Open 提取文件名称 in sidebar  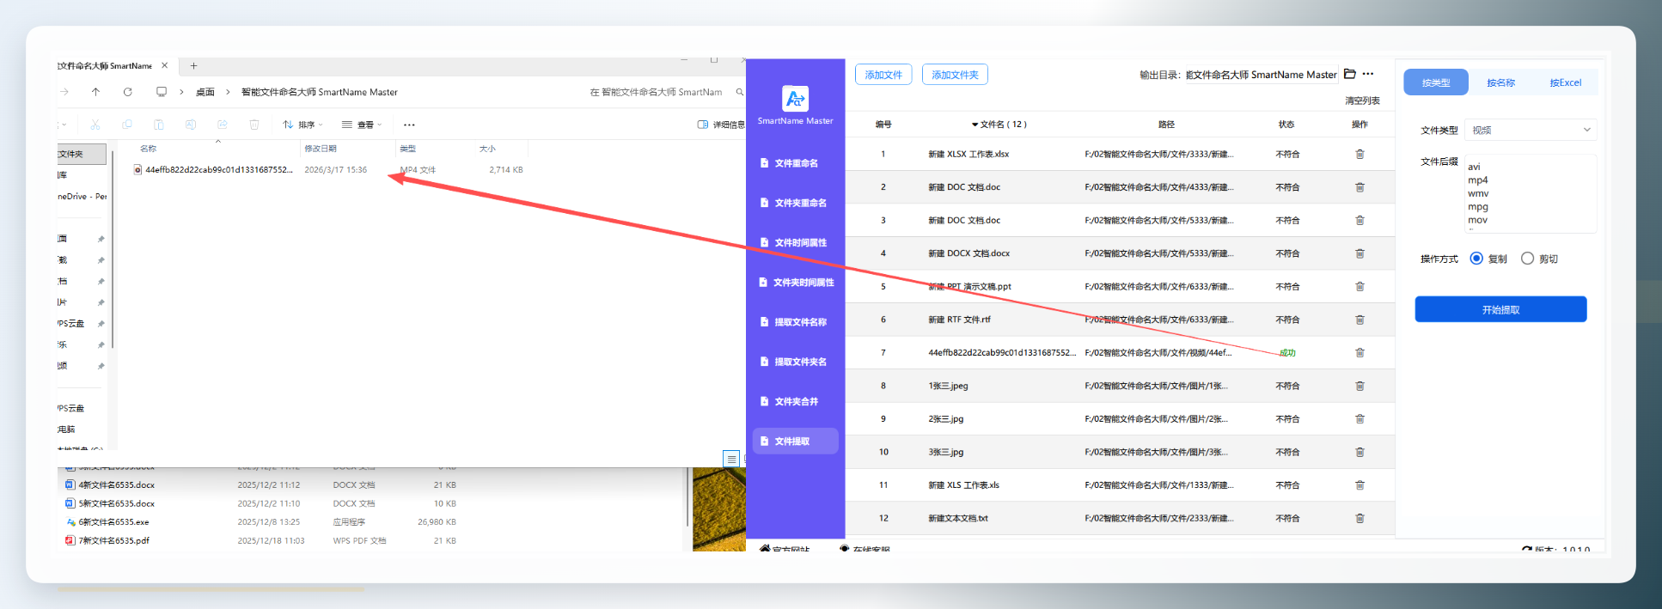click(796, 322)
